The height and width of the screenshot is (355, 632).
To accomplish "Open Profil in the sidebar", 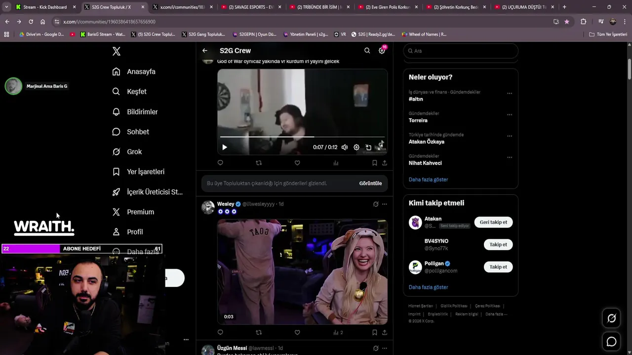I will [x=127, y=232].
